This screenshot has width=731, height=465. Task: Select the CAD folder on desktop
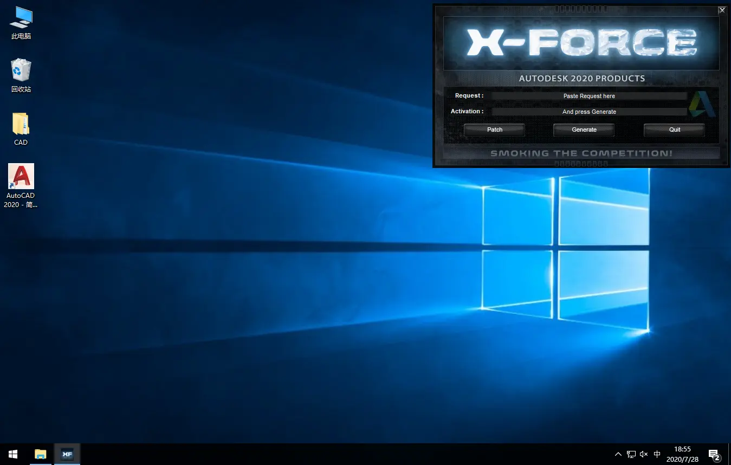coord(21,130)
